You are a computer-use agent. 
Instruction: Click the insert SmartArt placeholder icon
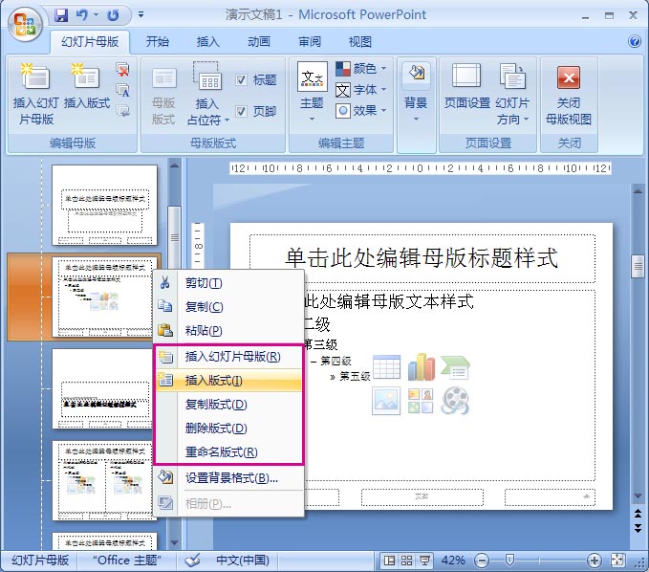pyautogui.click(x=455, y=368)
